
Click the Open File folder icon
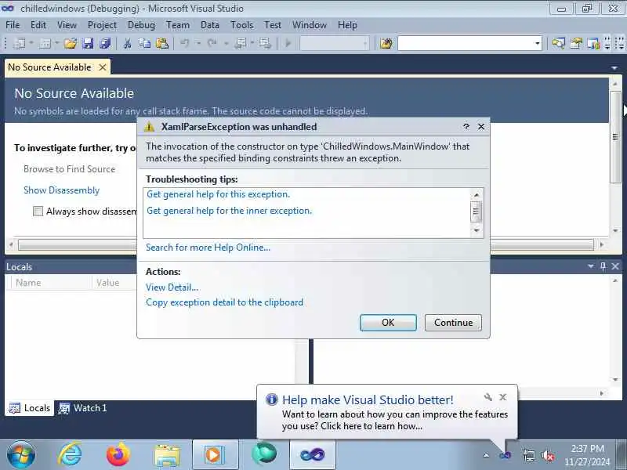[71, 43]
